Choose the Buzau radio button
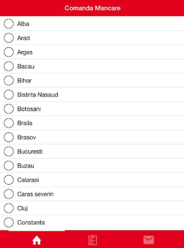 [x=9, y=166]
